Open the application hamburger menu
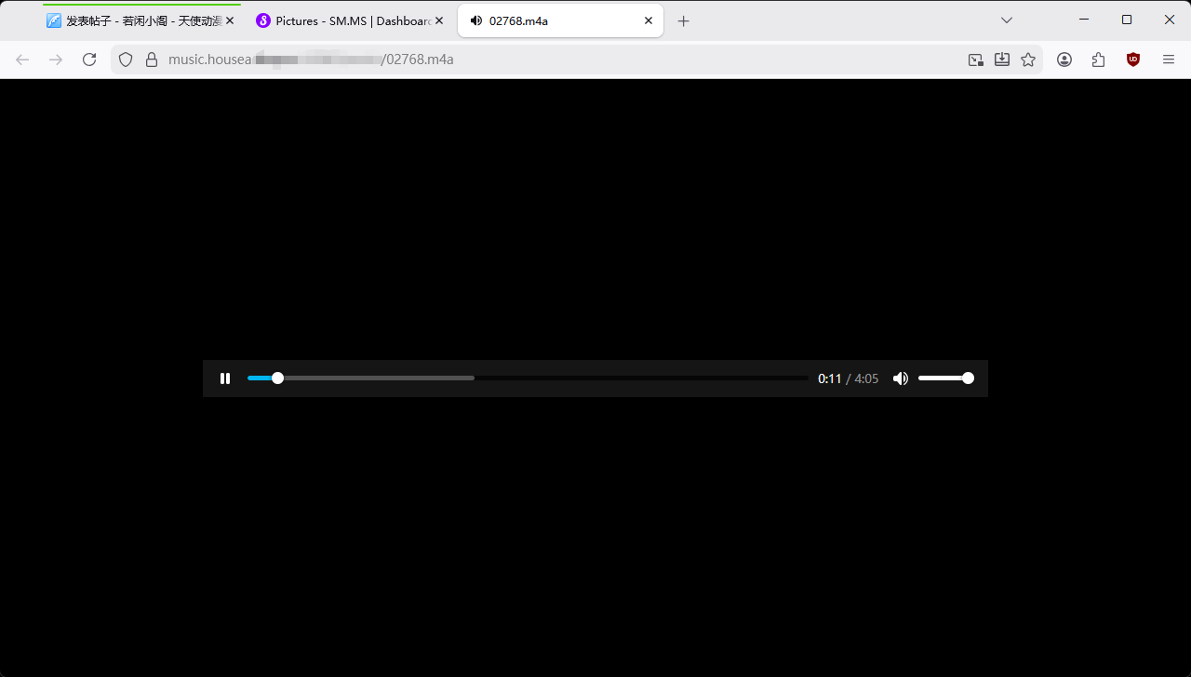The width and height of the screenshot is (1191, 677). point(1169,60)
